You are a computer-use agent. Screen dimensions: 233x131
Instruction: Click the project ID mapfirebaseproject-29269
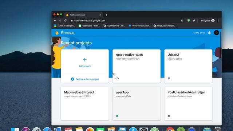[x=77, y=96]
